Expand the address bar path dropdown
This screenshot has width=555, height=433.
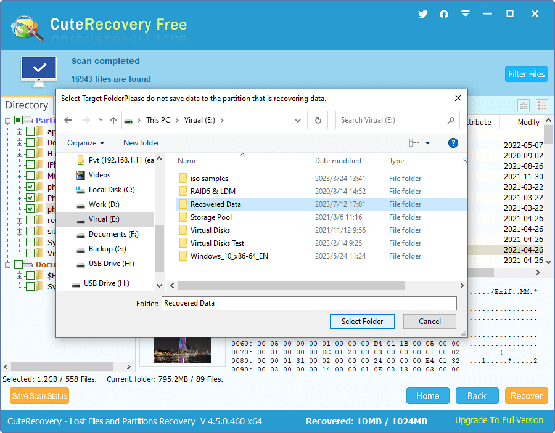[297, 119]
